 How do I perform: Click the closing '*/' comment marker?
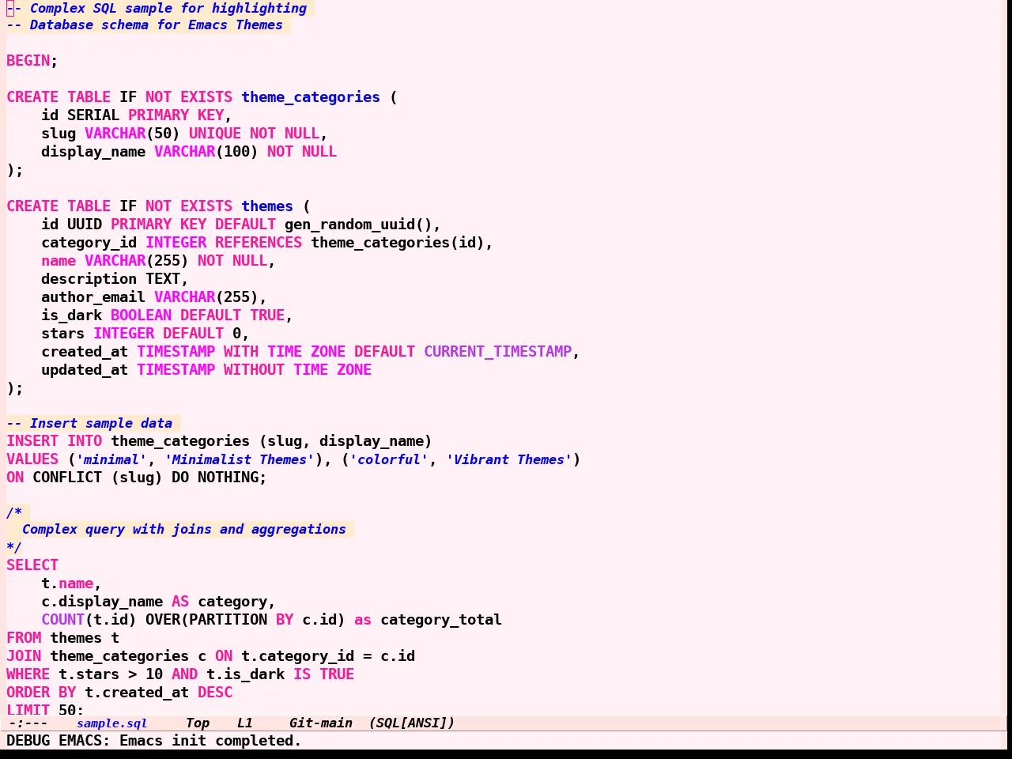pyautogui.click(x=14, y=547)
